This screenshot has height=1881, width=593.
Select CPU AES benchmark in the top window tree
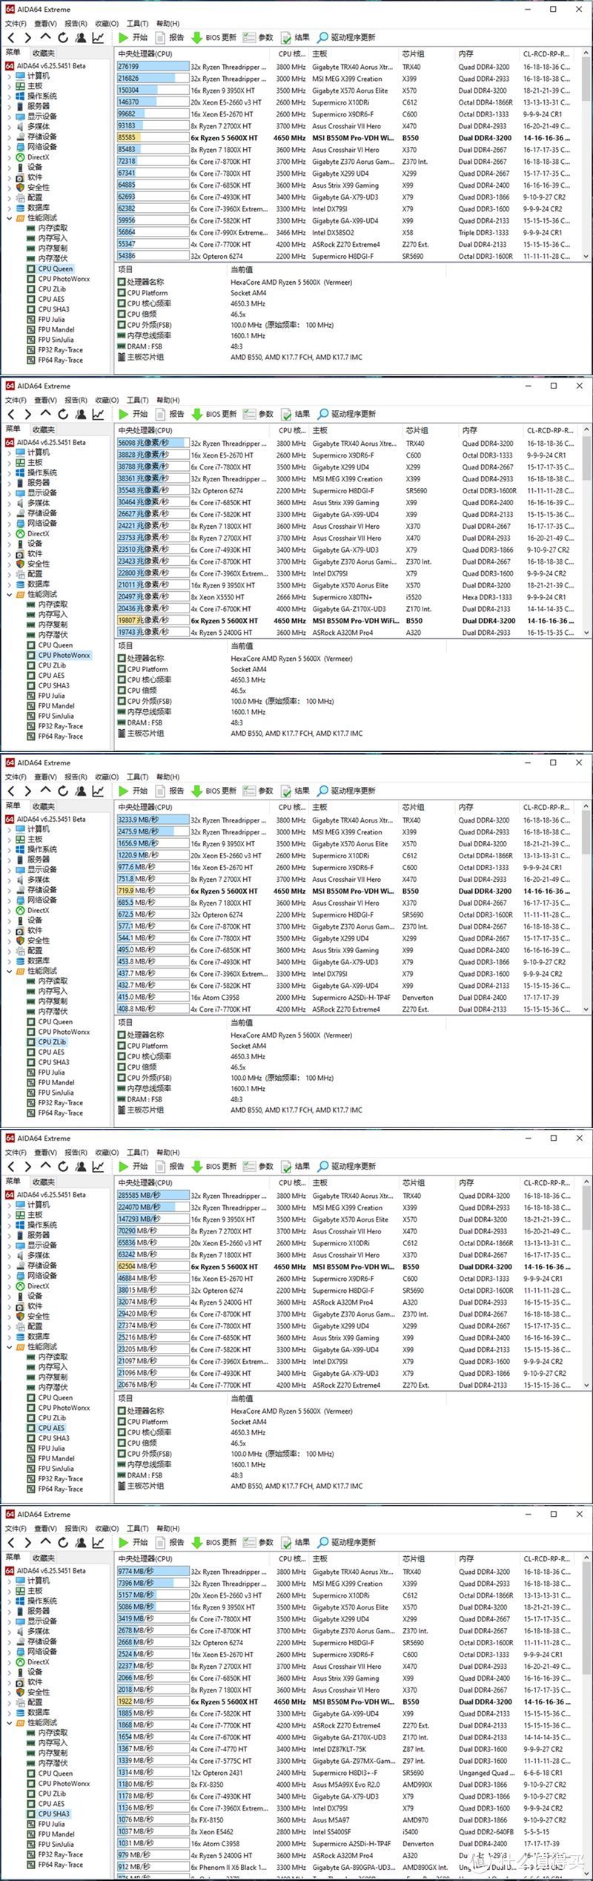pos(51,299)
